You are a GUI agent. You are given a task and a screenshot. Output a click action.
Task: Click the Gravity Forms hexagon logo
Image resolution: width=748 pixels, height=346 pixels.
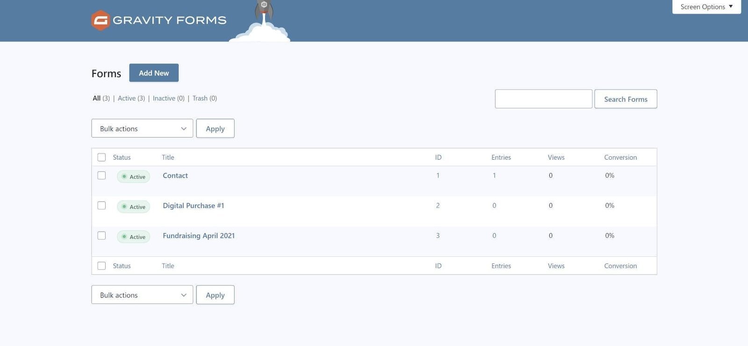101,21
